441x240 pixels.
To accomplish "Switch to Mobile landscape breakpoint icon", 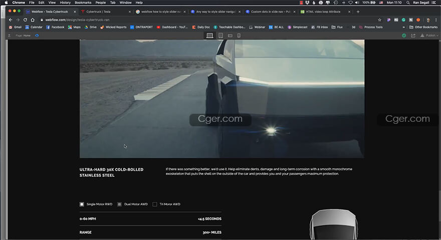I will click(x=230, y=36).
